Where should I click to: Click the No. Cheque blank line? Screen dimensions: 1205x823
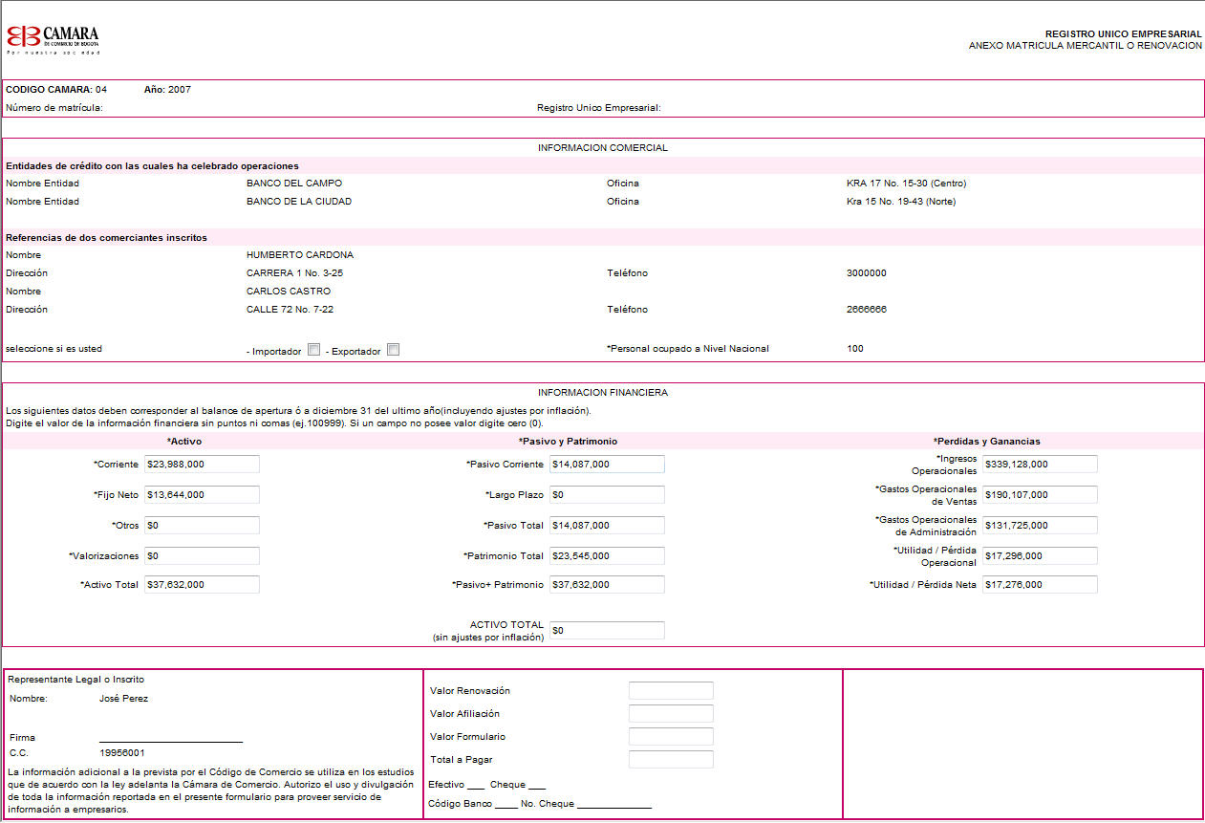click(x=614, y=806)
